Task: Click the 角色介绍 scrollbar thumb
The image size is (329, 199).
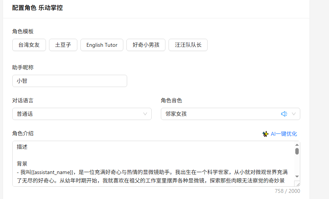Action: click(297, 151)
